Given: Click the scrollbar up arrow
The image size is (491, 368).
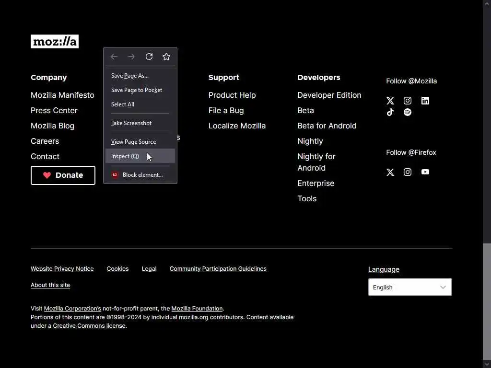Looking at the screenshot, I should click(x=487, y=3).
